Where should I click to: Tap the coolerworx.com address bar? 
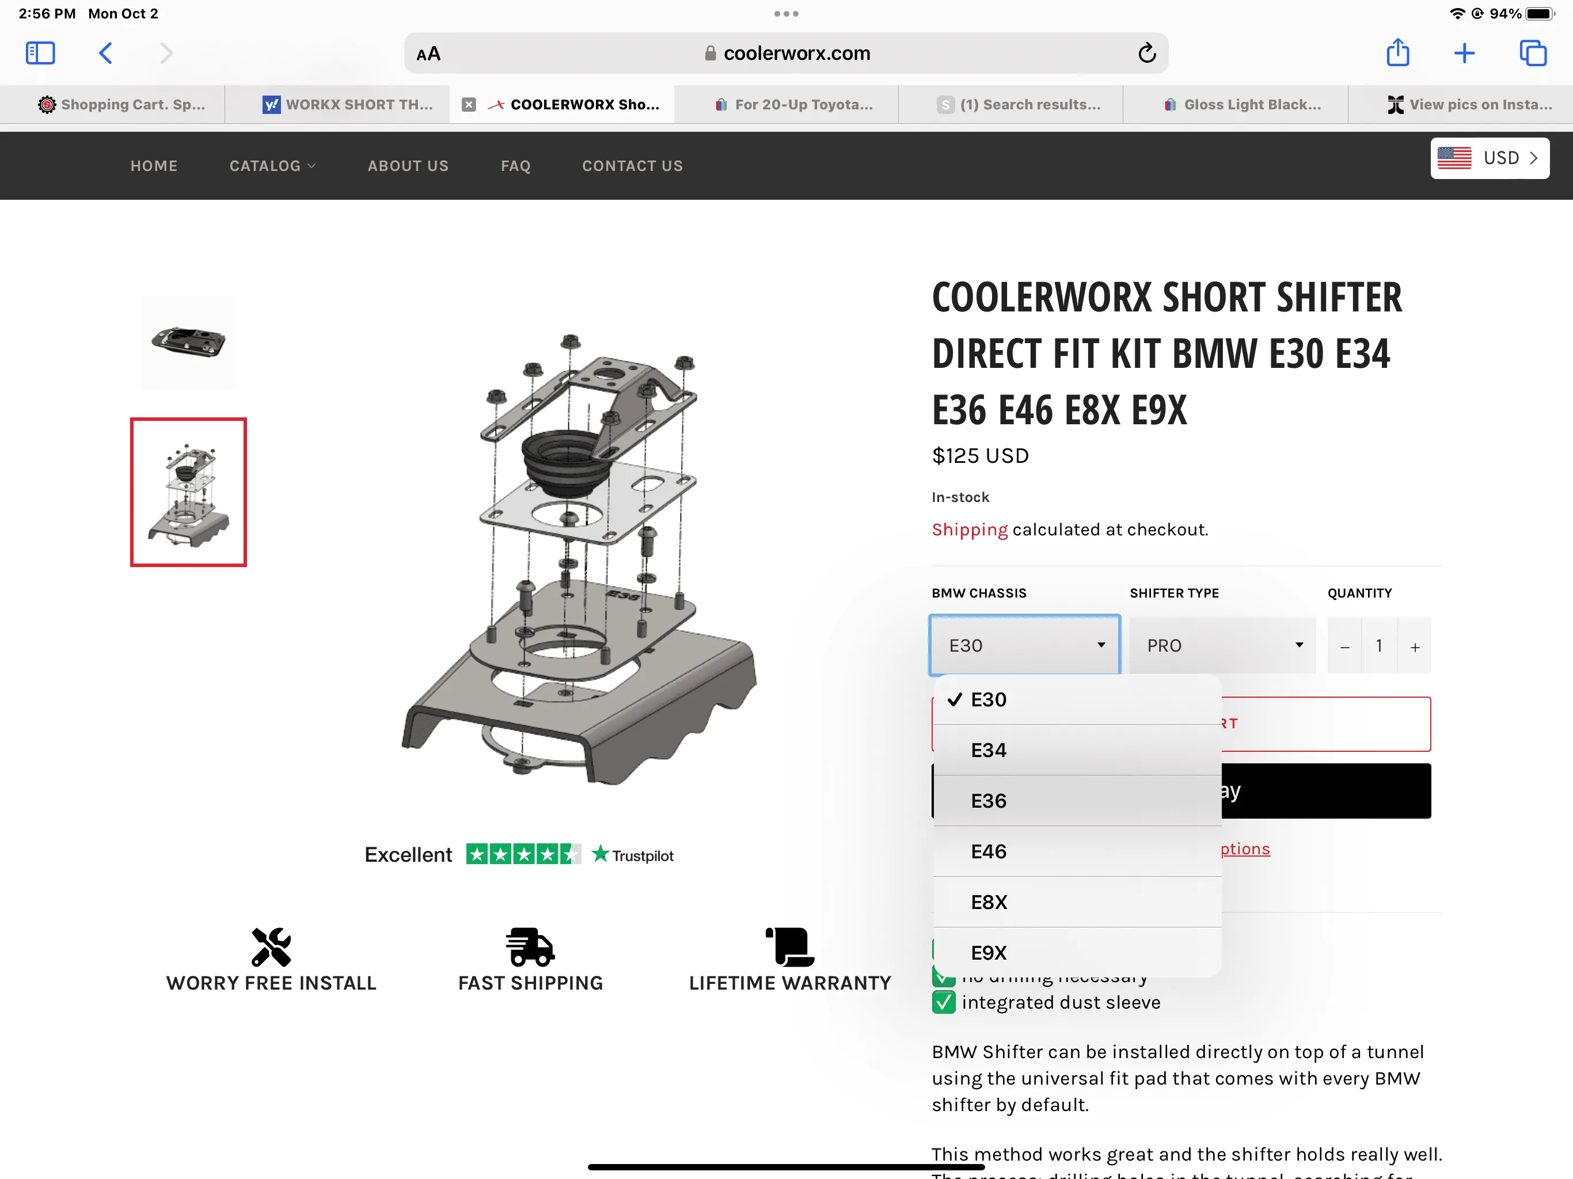pos(786,54)
